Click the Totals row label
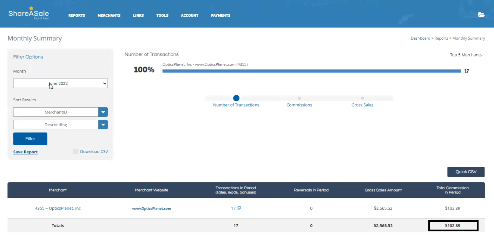Image resolution: width=494 pixels, height=238 pixels. tap(58, 225)
